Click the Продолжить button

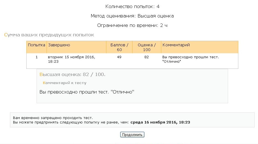132,135
